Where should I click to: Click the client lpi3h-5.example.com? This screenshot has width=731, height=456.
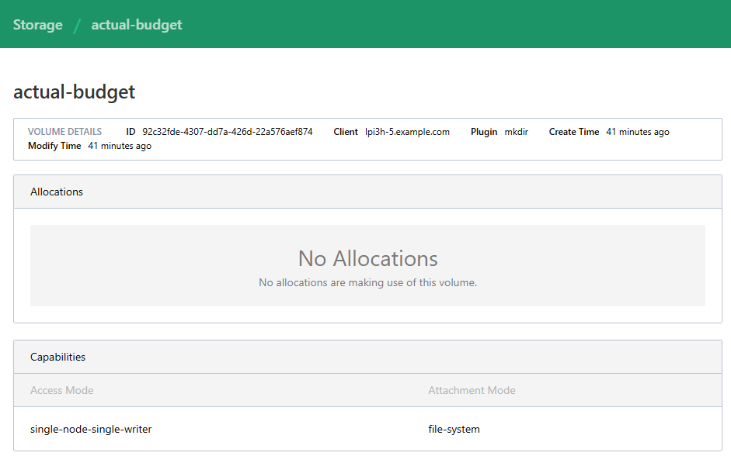407,132
